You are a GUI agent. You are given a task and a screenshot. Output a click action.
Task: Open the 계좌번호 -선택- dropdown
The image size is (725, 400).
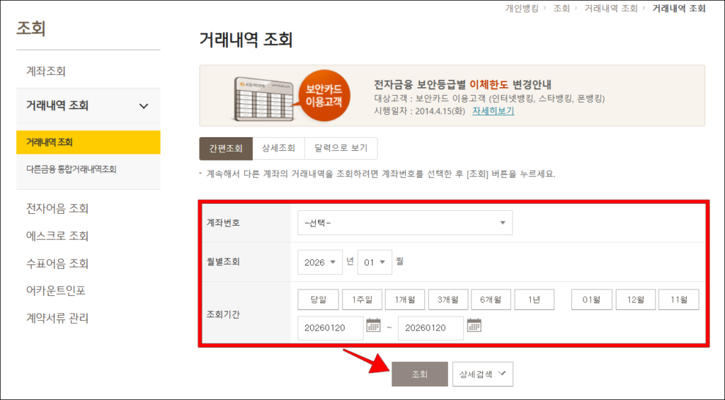coord(405,223)
